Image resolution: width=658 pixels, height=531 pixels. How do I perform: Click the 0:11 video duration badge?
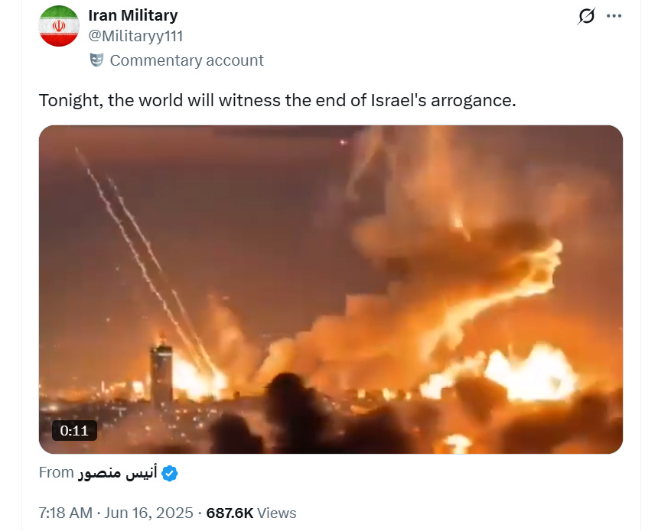pyautogui.click(x=74, y=430)
